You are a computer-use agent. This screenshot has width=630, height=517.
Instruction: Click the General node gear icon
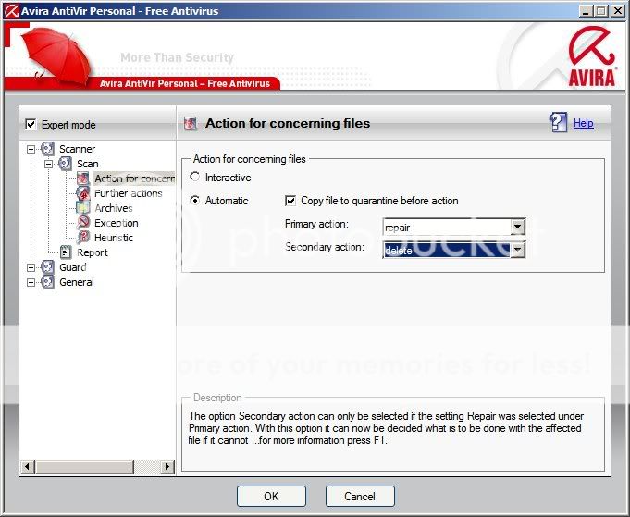(47, 282)
